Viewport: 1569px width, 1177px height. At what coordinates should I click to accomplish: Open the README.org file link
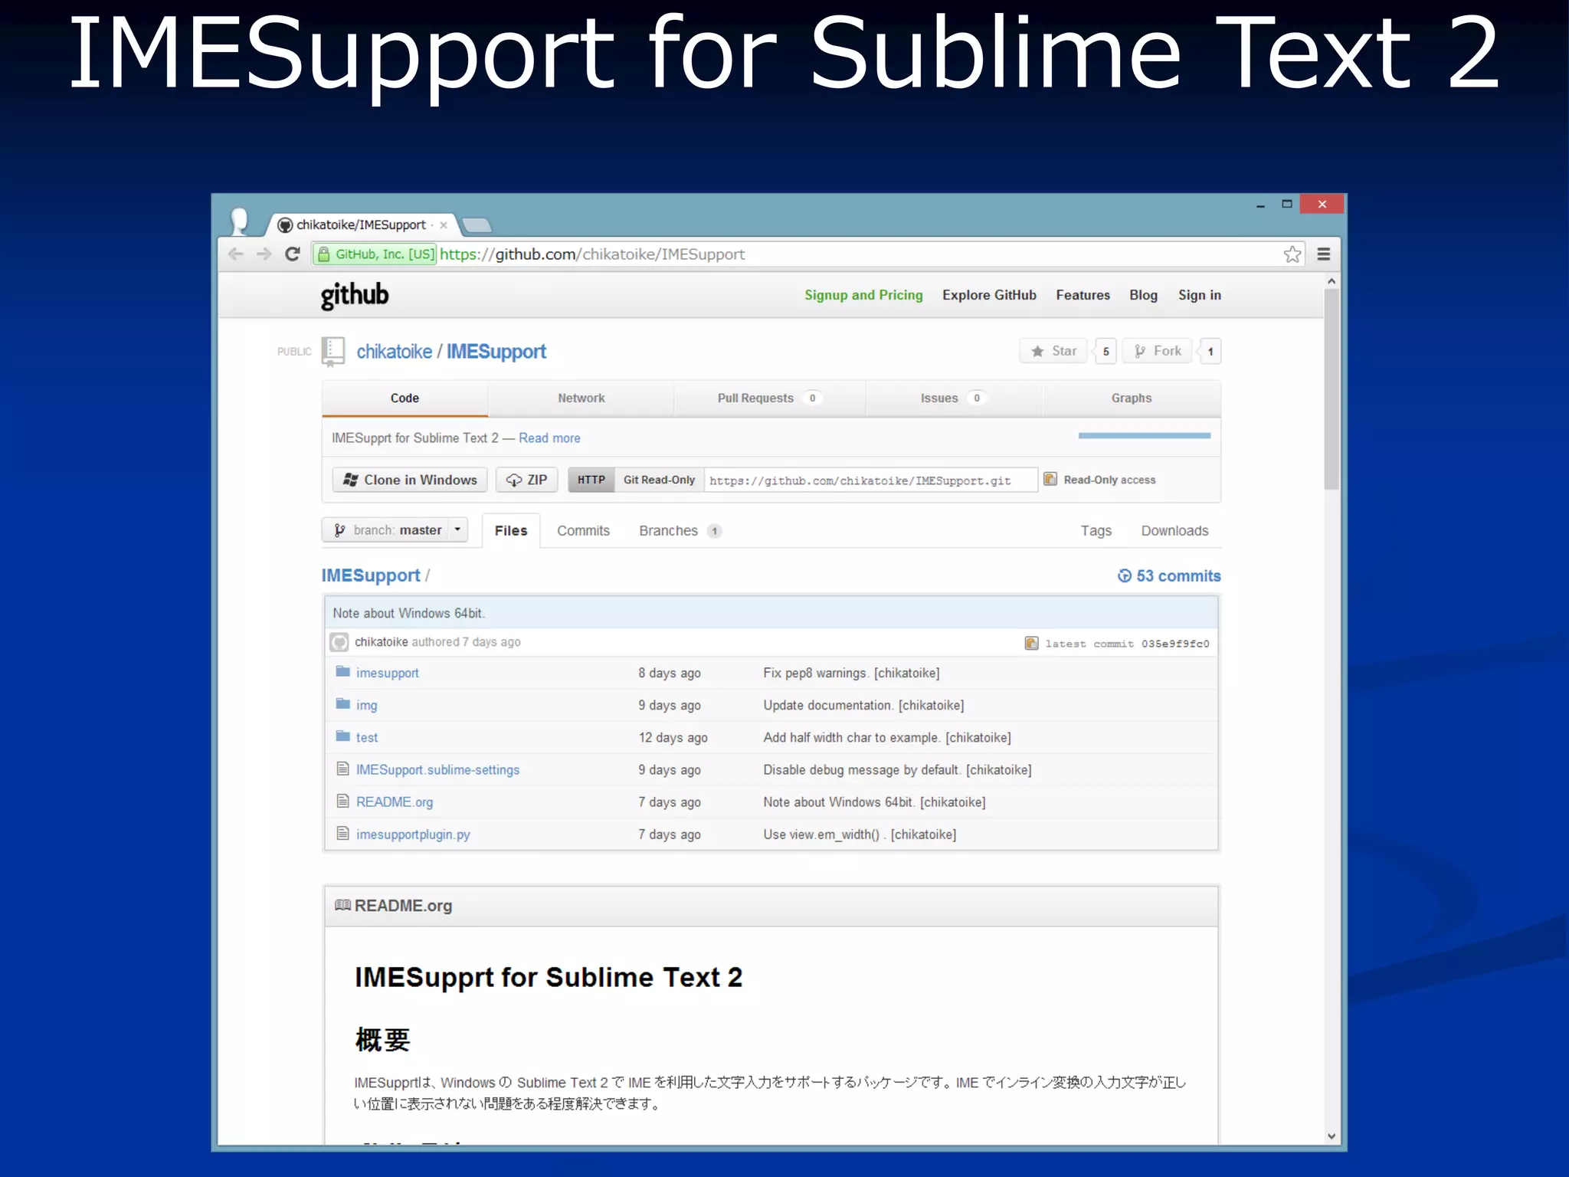click(x=395, y=802)
